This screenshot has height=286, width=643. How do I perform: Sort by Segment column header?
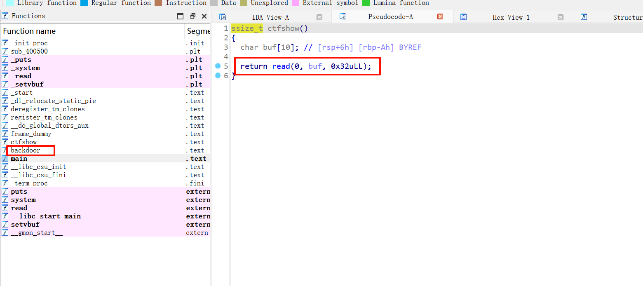[x=198, y=31]
